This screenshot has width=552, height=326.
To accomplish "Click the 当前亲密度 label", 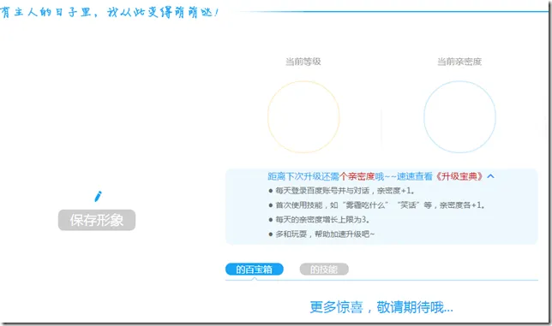I will (459, 62).
